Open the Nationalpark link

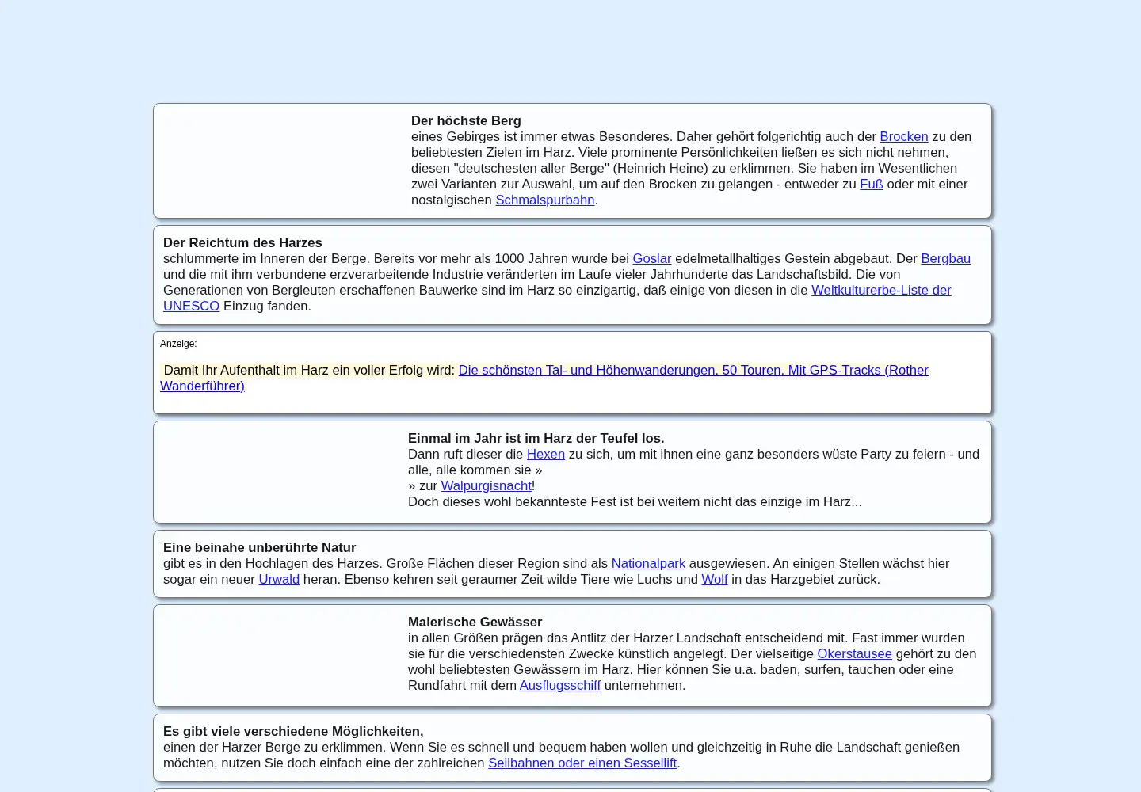coord(647,563)
